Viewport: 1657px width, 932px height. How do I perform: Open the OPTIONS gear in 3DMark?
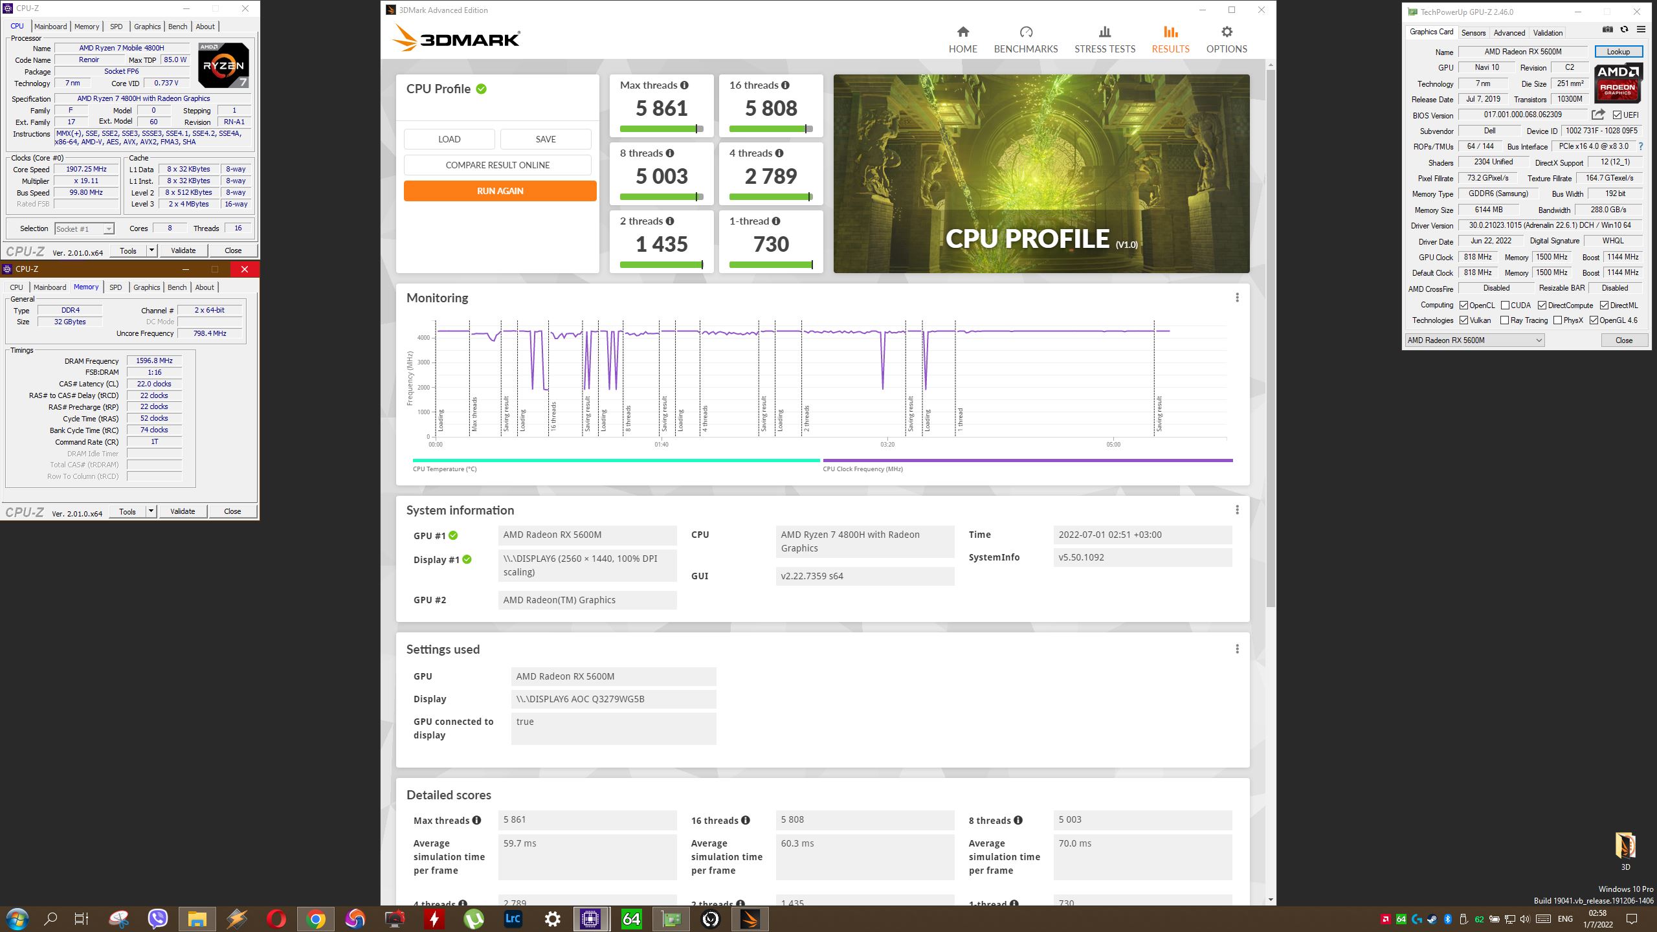click(1226, 39)
